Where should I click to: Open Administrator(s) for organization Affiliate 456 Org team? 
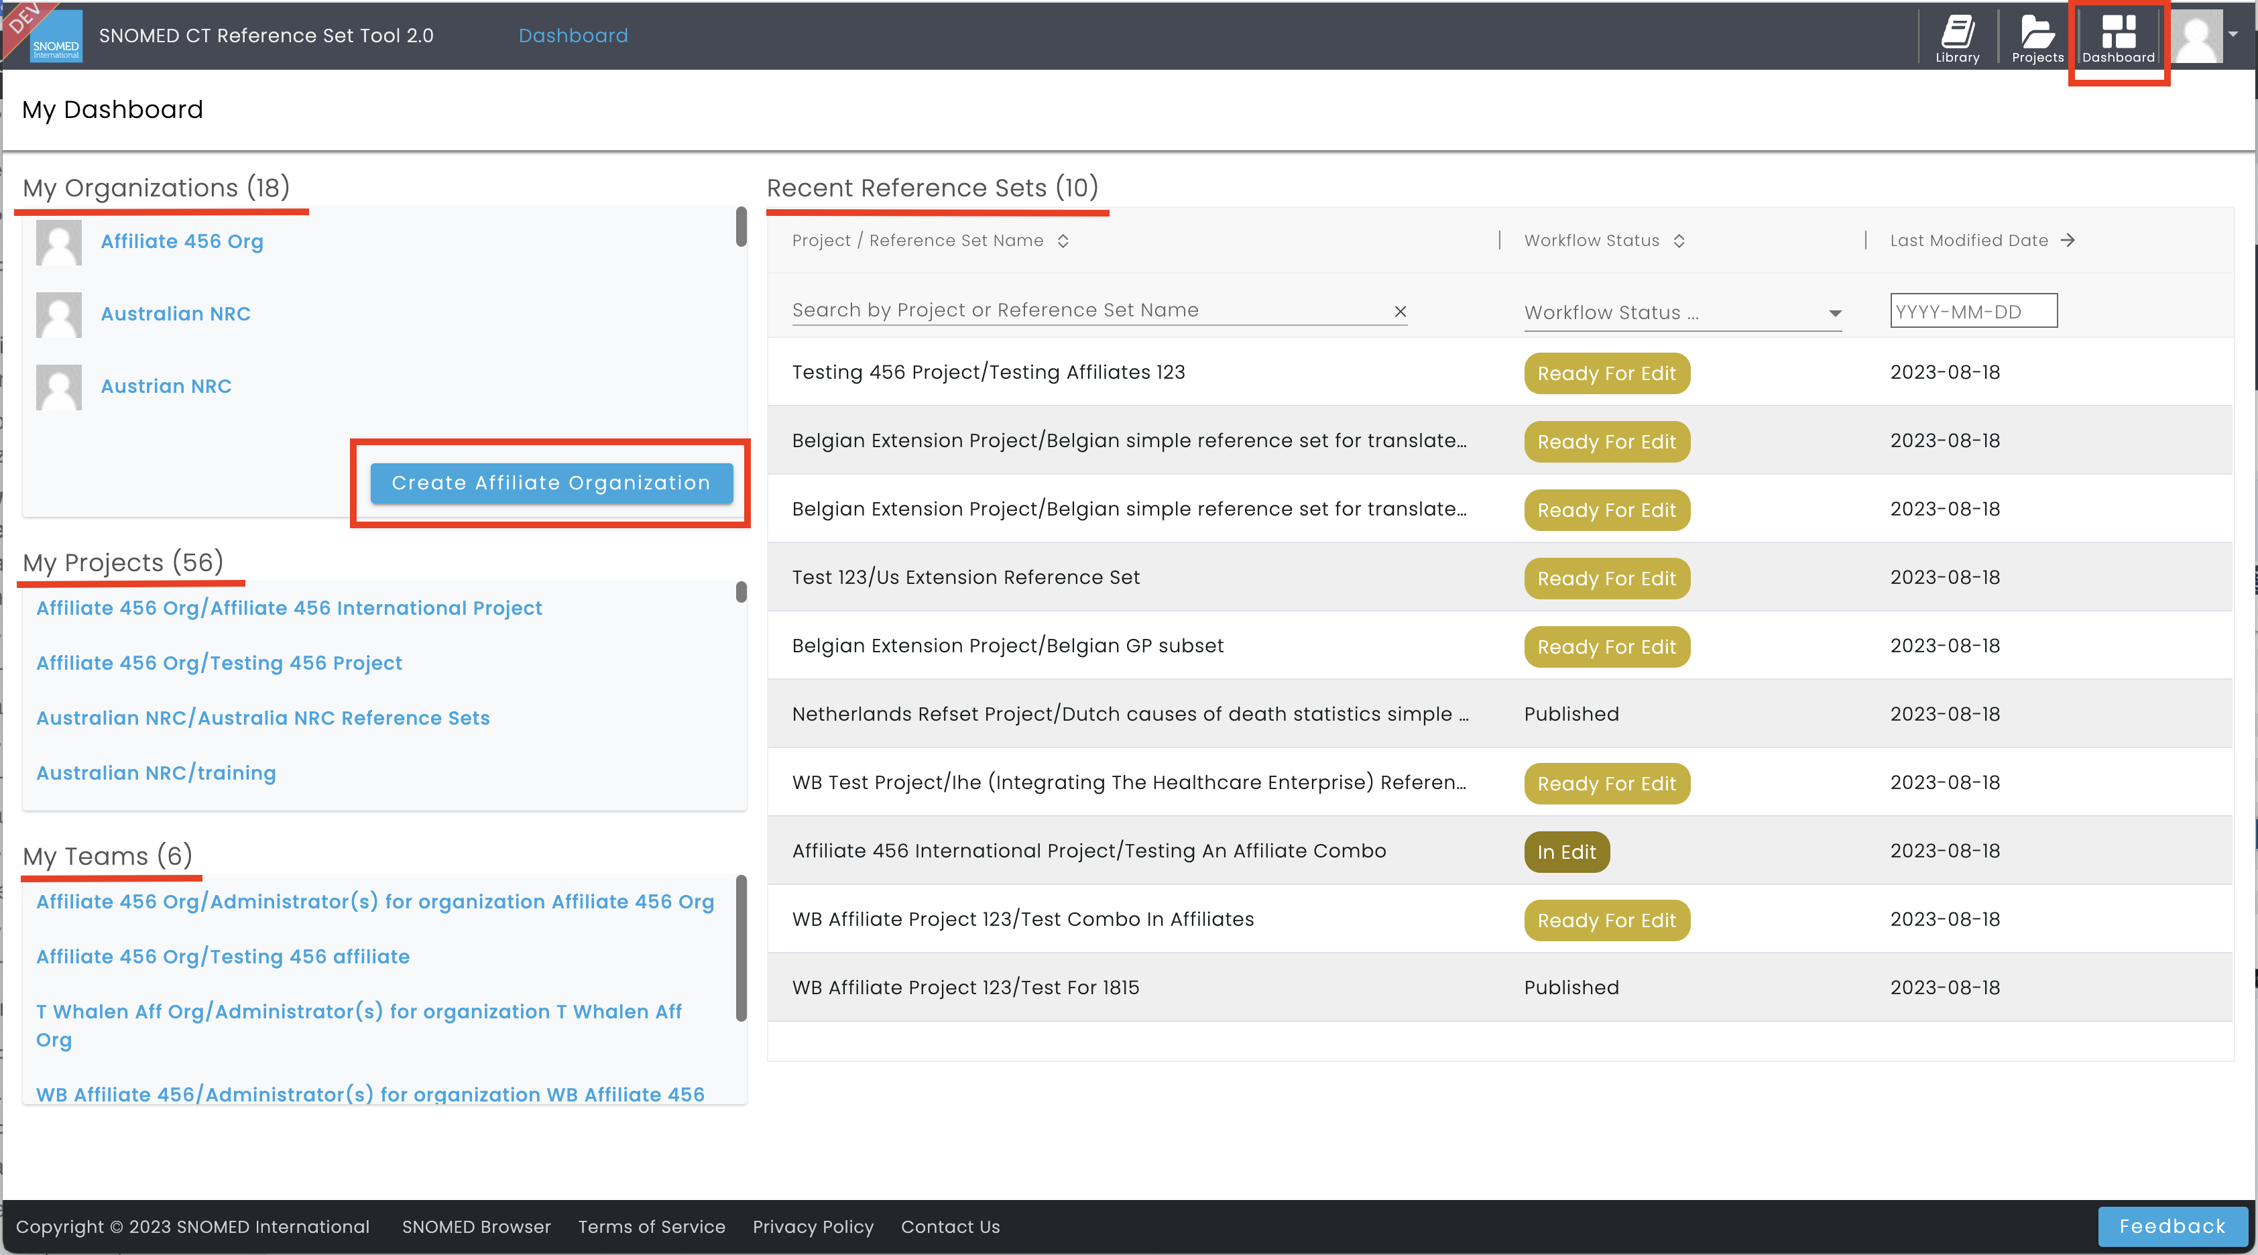[375, 902]
